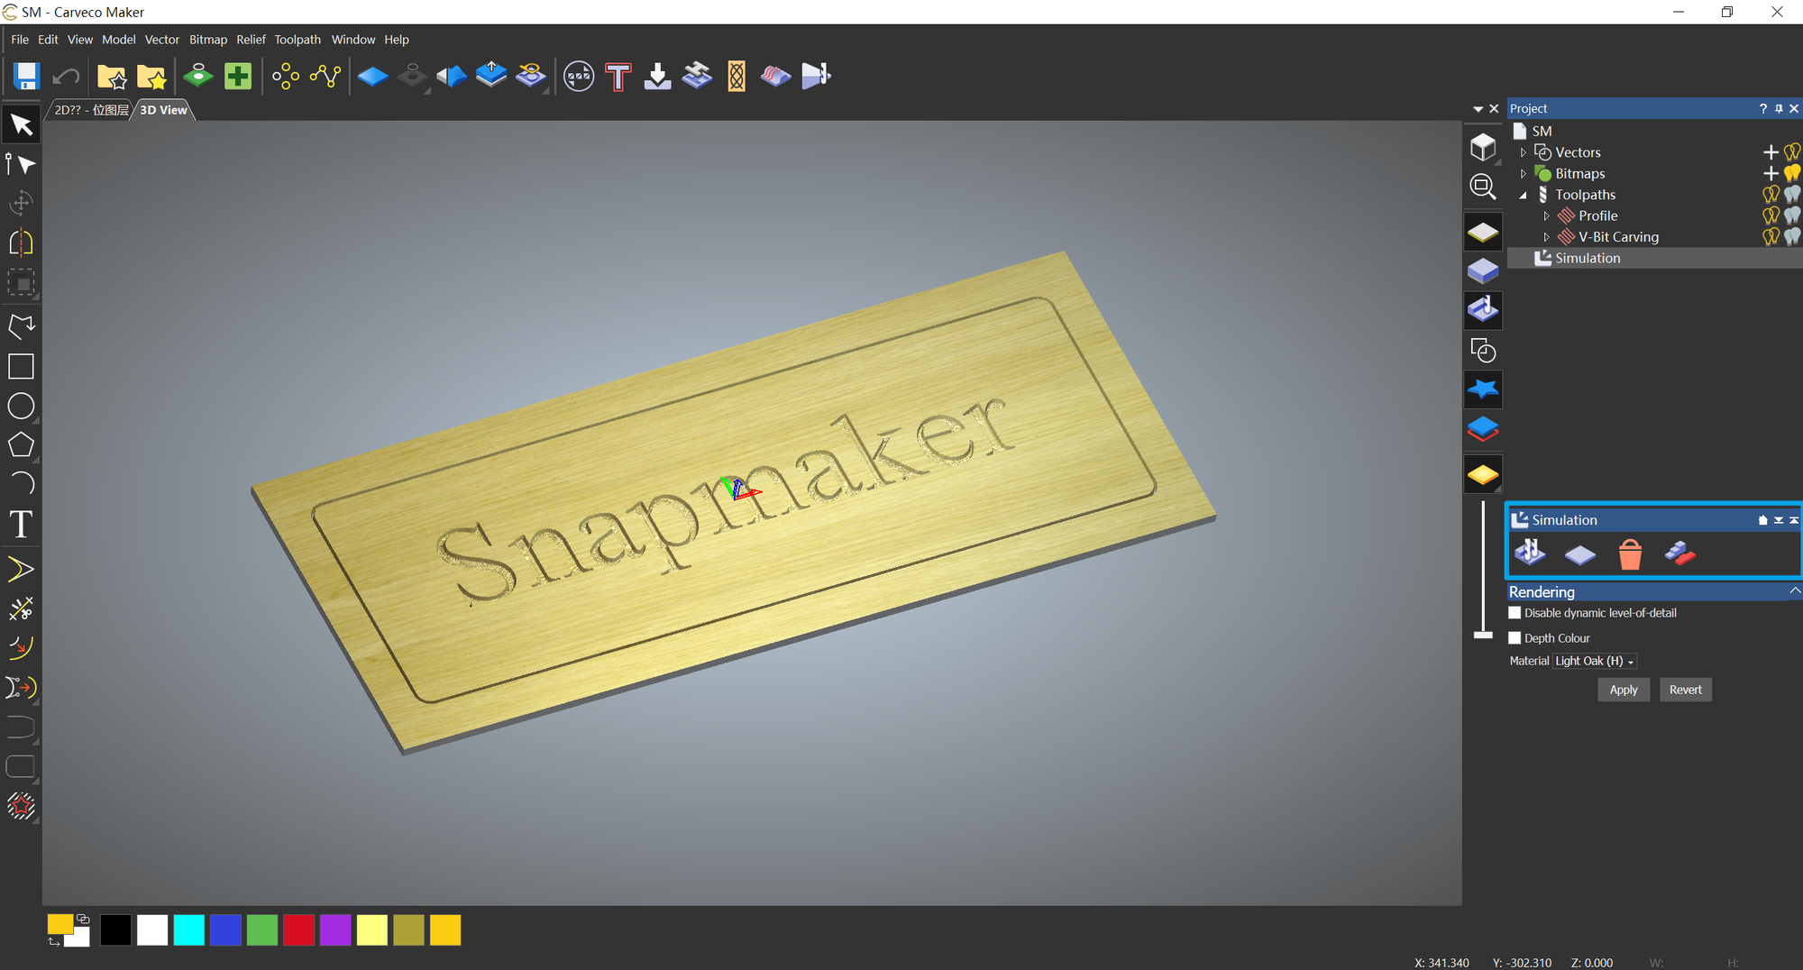This screenshot has width=1803, height=970.
Task: Expand the V-Bit Carving toolpath entry
Action: point(1548,236)
